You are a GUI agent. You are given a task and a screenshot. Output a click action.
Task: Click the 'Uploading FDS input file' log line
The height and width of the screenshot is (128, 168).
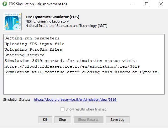[x=34, y=44]
